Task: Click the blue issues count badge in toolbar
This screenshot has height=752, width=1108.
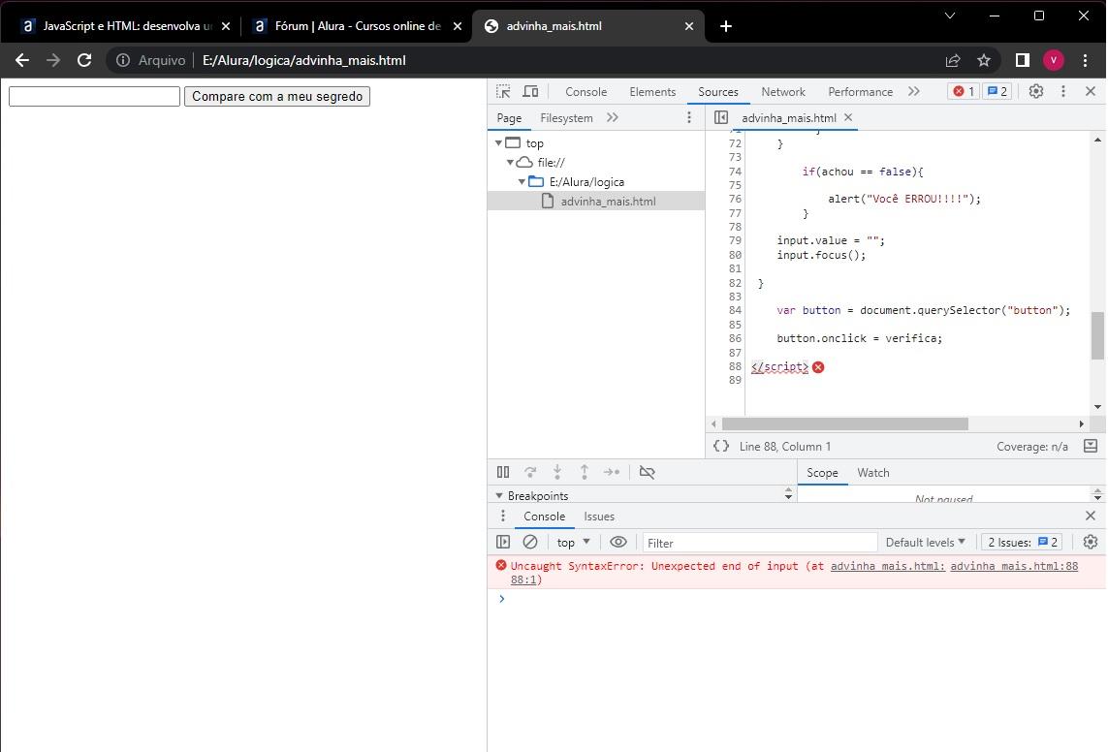Action: pyautogui.click(x=997, y=91)
